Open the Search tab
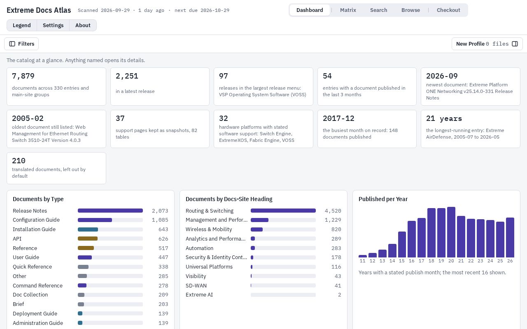 click(378, 10)
